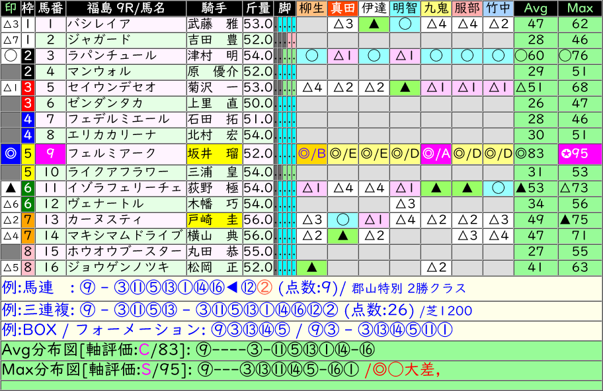
Task: Click the Avg column header
Action: click(536, 8)
